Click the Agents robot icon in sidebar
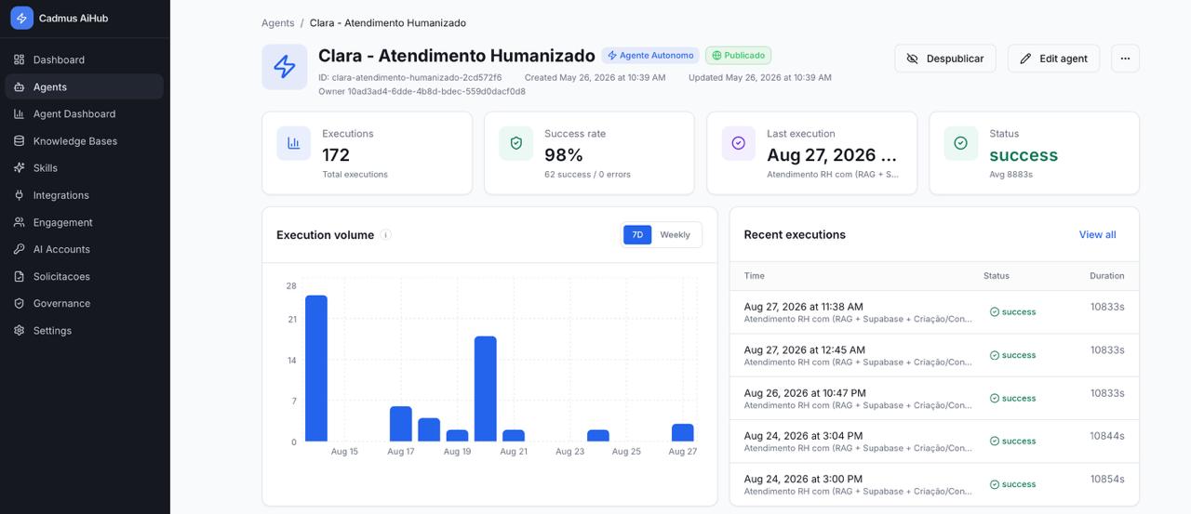Viewport: 1191px width, 514px height. point(19,86)
